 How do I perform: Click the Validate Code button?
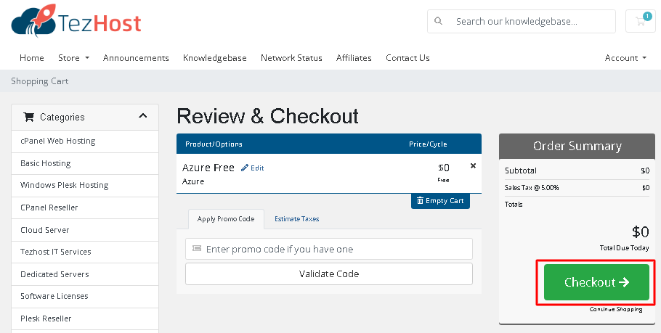[328, 274]
